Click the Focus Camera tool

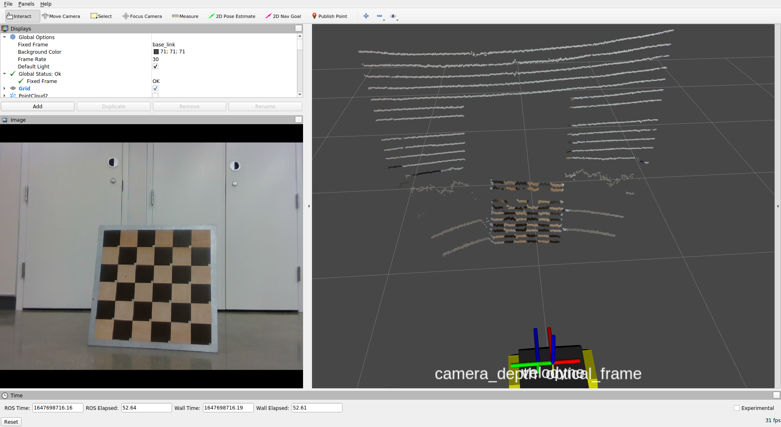coord(142,16)
